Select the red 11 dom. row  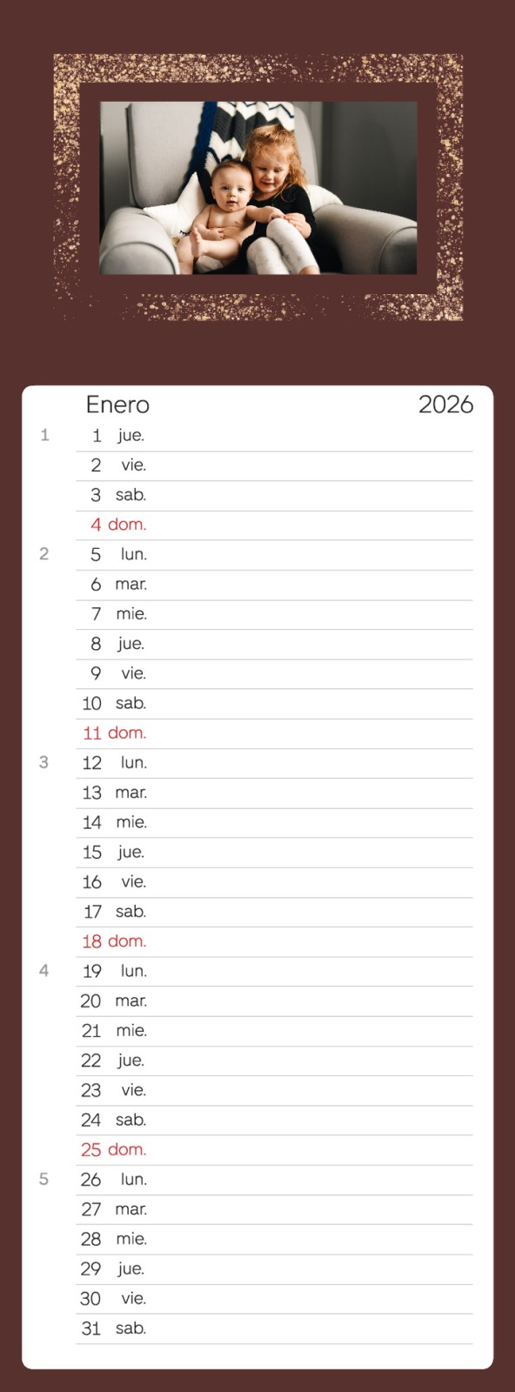coord(275,733)
